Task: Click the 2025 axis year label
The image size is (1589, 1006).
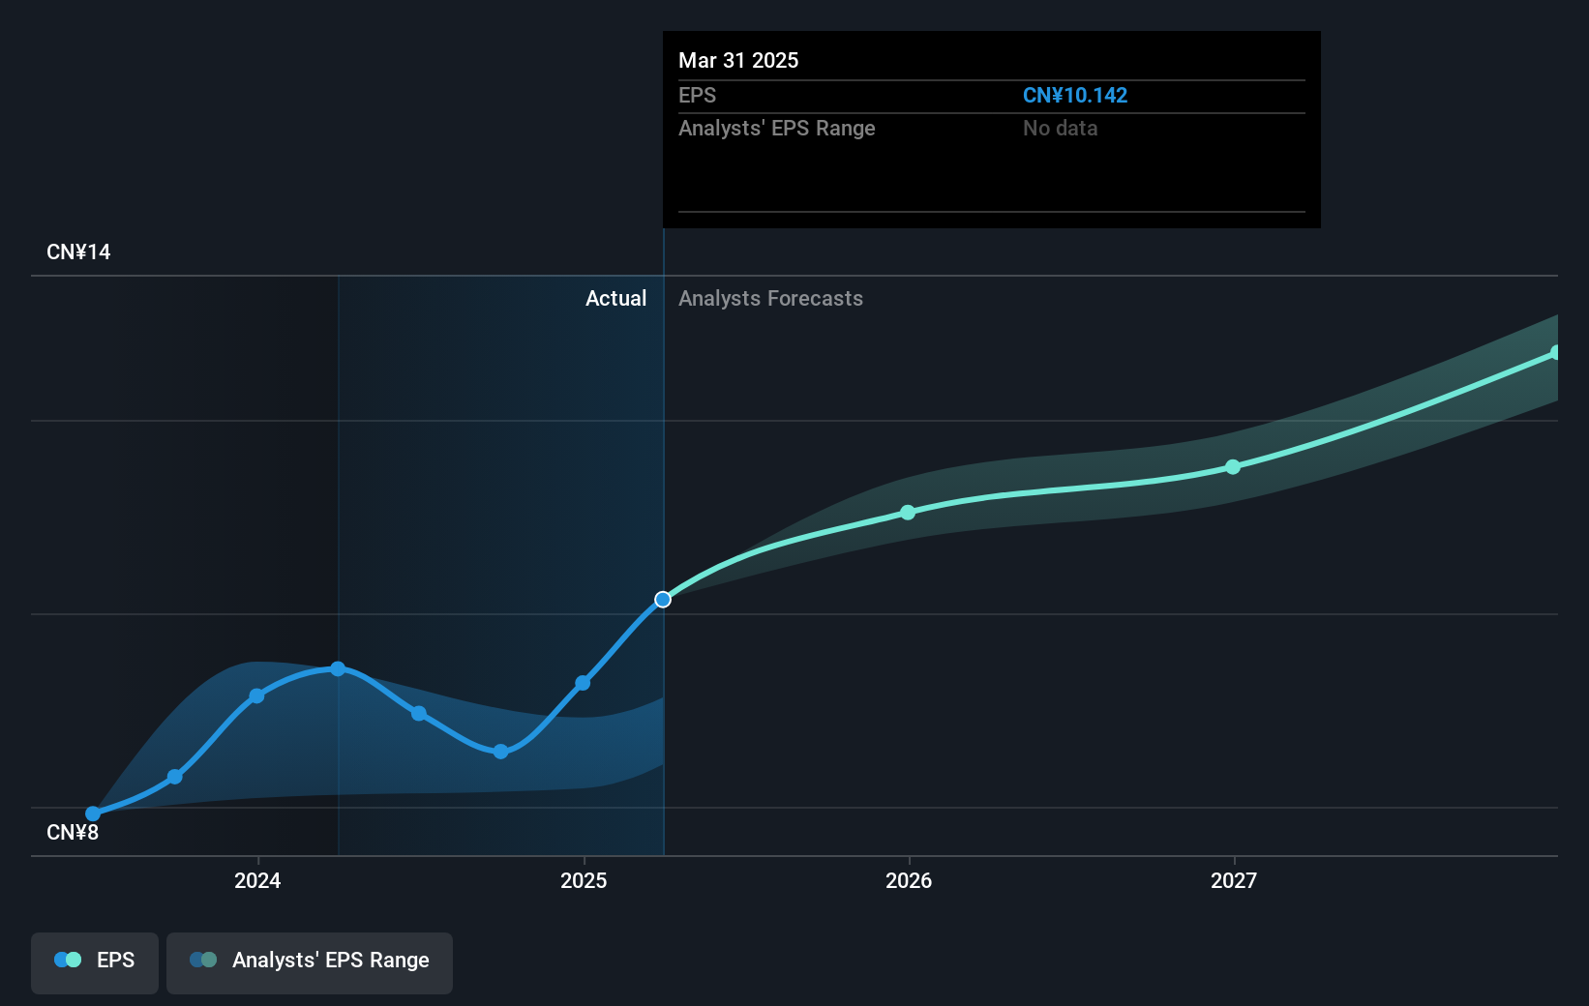Action: click(583, 880)
